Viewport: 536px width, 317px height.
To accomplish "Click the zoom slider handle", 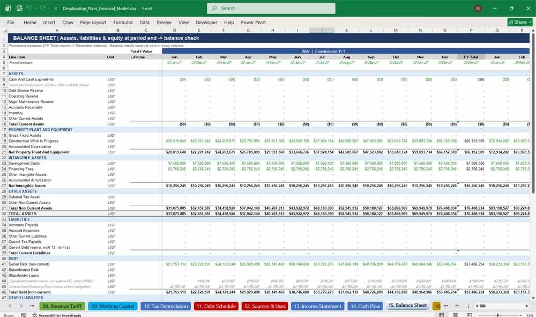I will pos(497,315).
